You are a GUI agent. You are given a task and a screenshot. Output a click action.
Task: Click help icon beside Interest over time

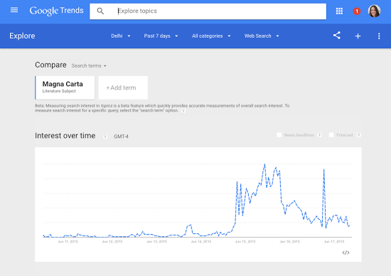[x=105, y=137]
